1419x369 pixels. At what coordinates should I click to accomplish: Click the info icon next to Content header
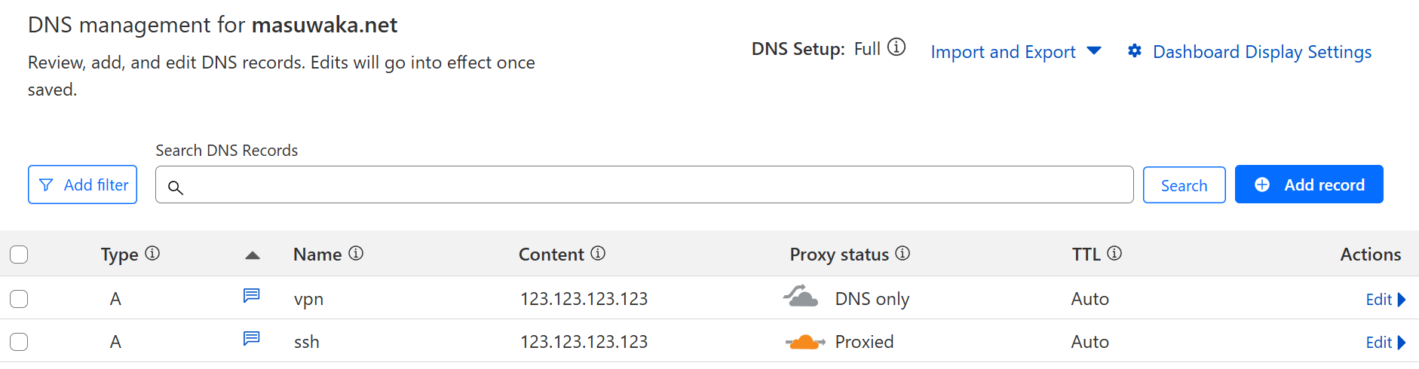pyautogui.click(x=598, y=253)
